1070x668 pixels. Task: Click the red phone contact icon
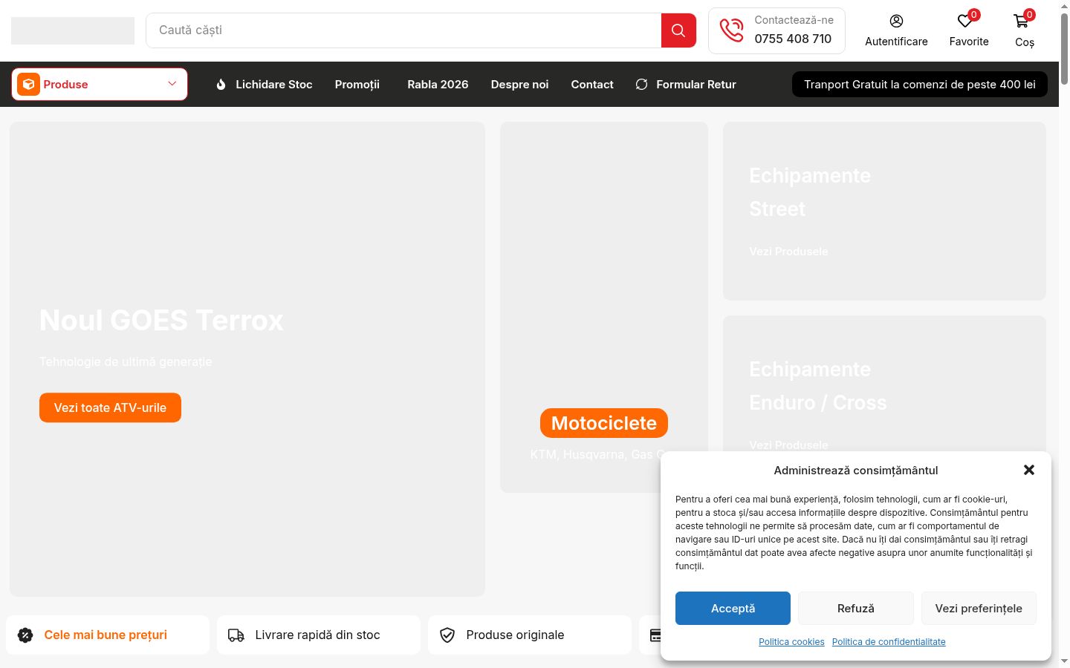point(732,30)
